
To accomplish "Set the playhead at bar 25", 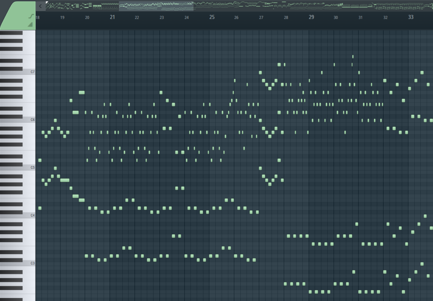I will pos(212,17).
